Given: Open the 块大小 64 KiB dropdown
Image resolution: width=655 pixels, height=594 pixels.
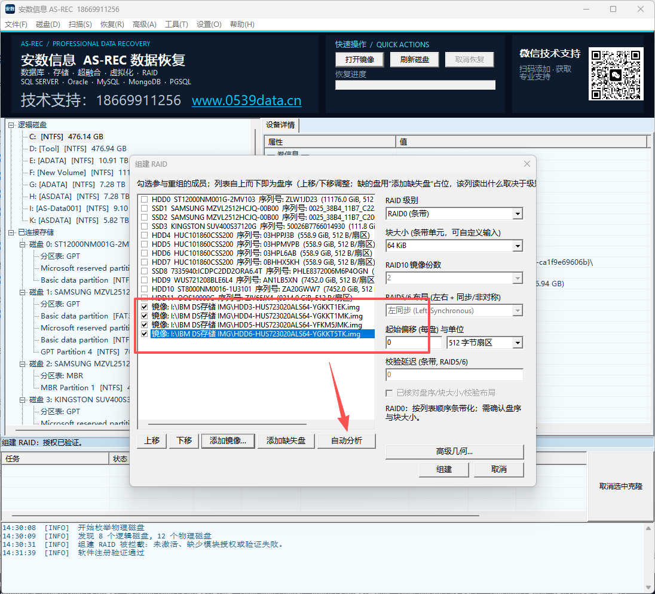Looking at the screenshot, I should coord(518,246).
